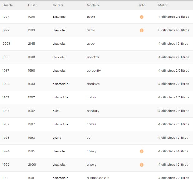Click '4 cilindros 2.3 litros' in cutlass calais row

pyautogui.click(x=174, y=178)
